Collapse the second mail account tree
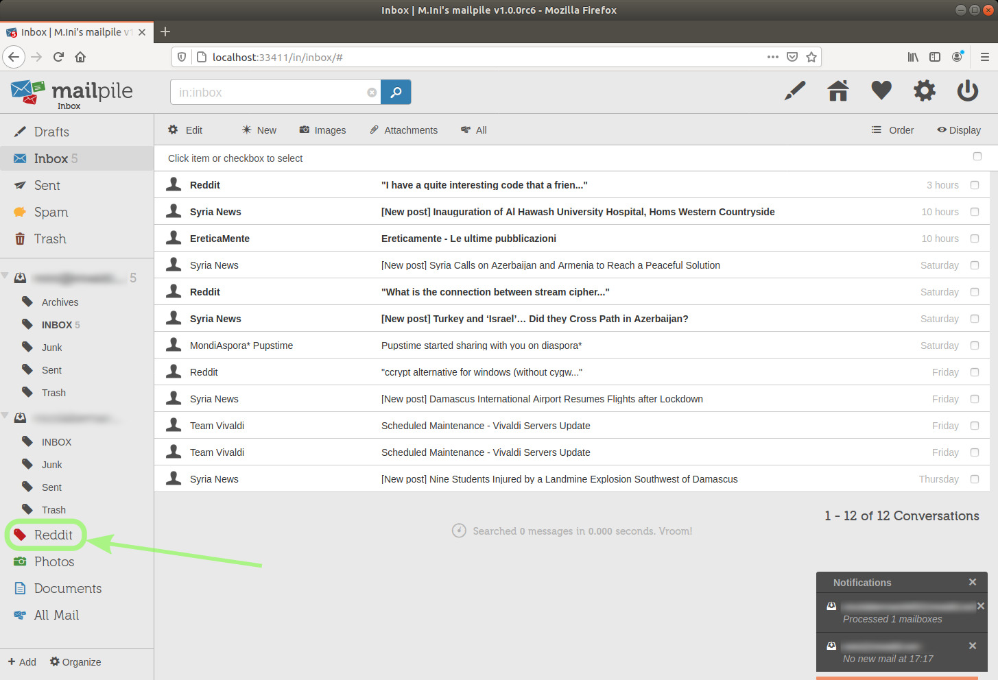Image resolution: width=998 pixels, height=680 pixels. click(5, 415)
